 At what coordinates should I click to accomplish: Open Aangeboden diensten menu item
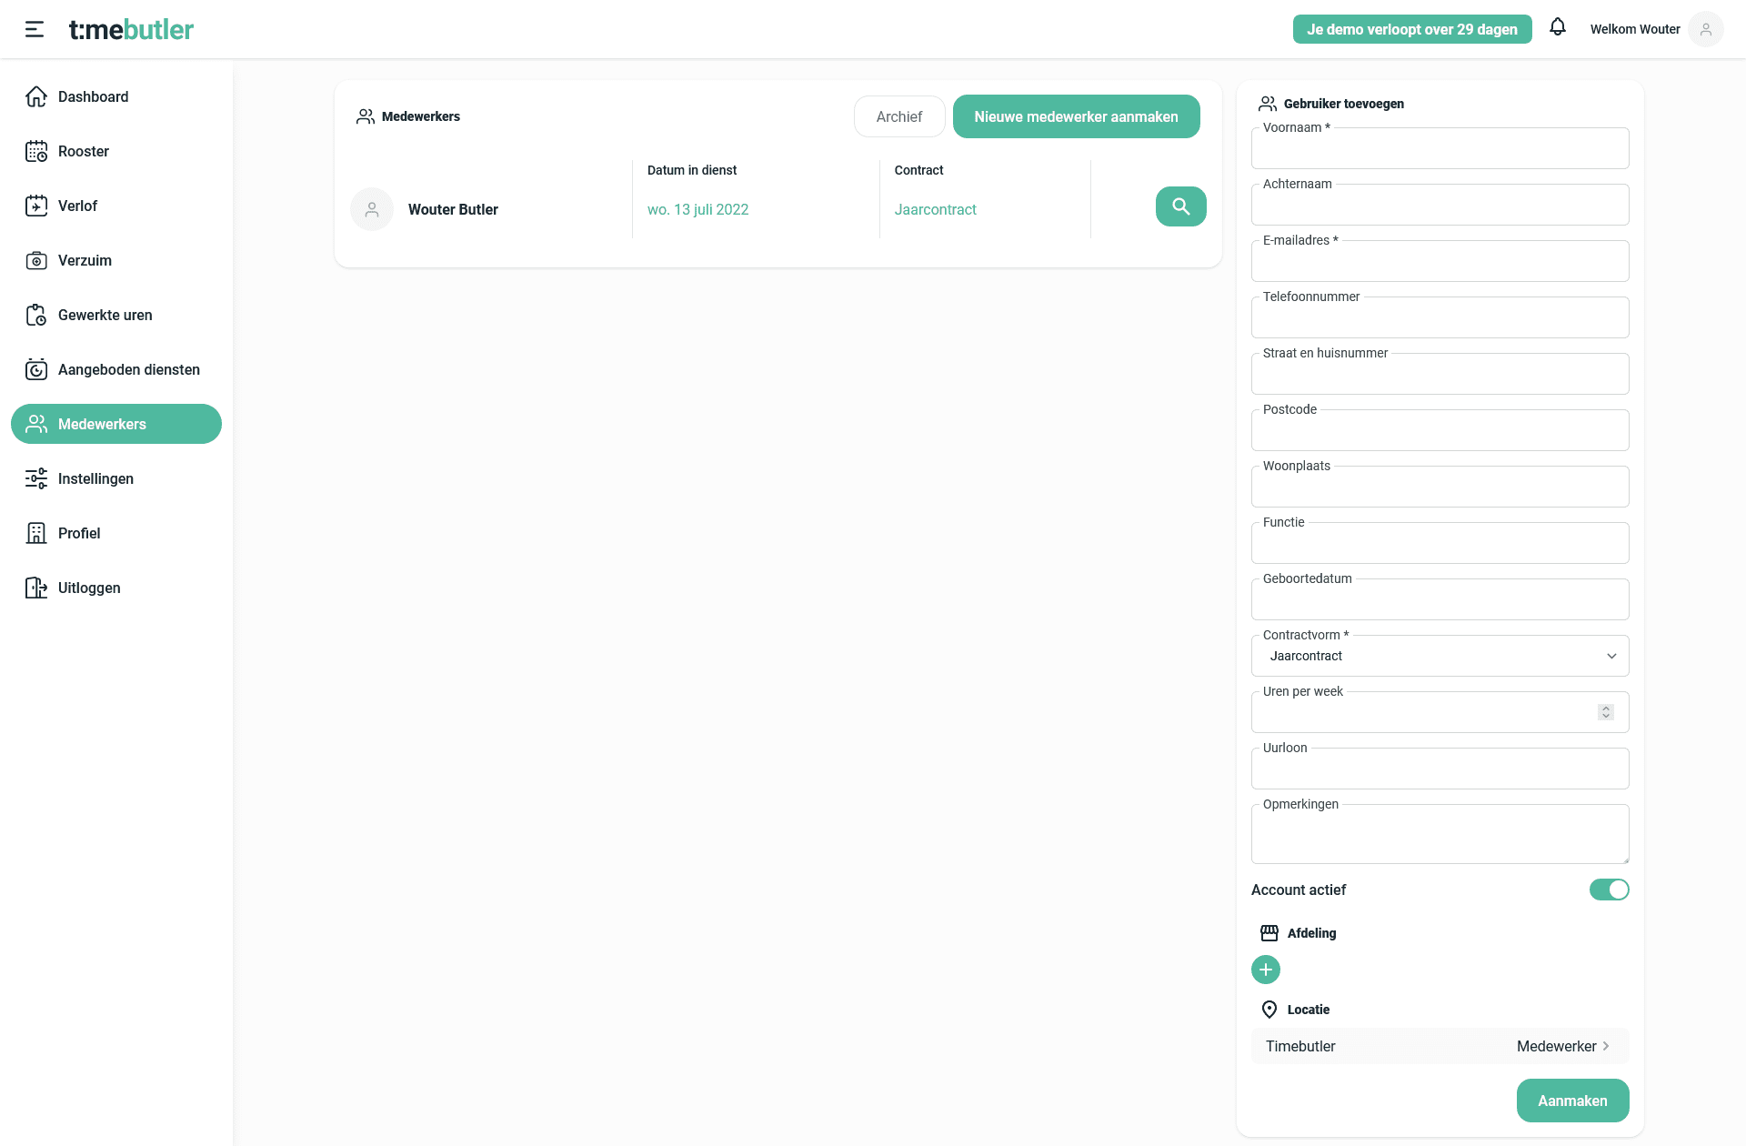(116, 369)
